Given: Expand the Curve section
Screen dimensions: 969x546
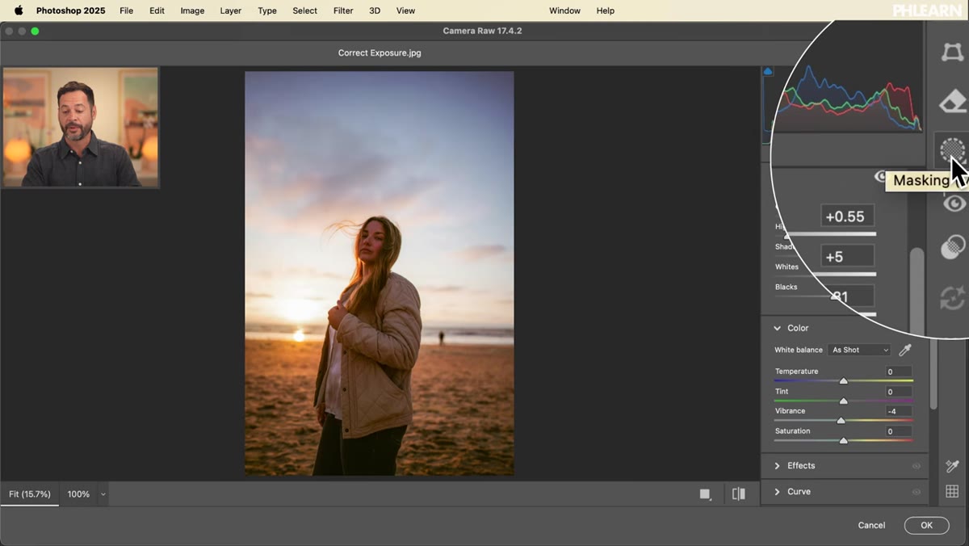Looking at the screenshot, I should tap(777, 492).
